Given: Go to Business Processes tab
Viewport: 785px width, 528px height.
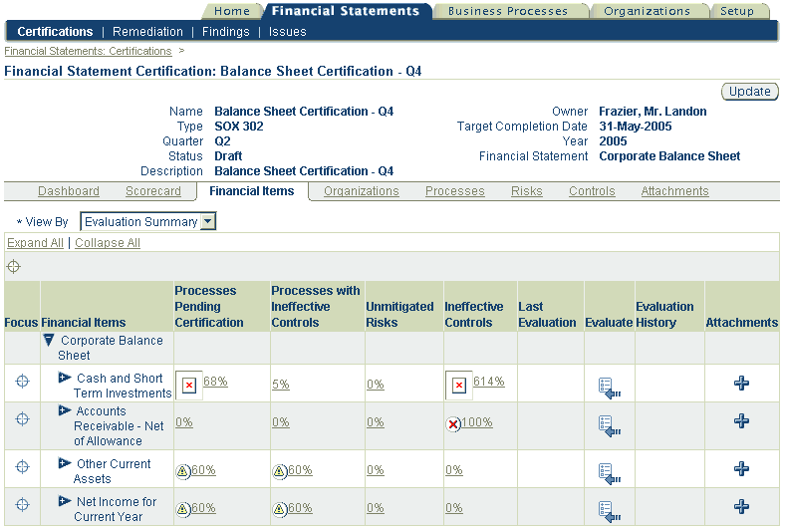Looking at the screenshot, I should pos(508,11).
